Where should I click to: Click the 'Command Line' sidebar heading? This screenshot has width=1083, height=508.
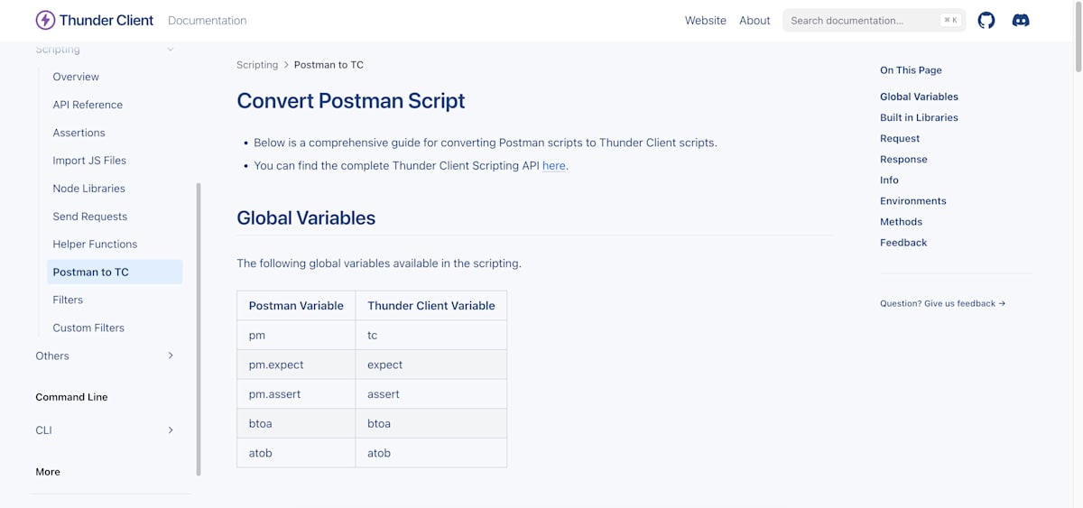click(x=71, y=397)
